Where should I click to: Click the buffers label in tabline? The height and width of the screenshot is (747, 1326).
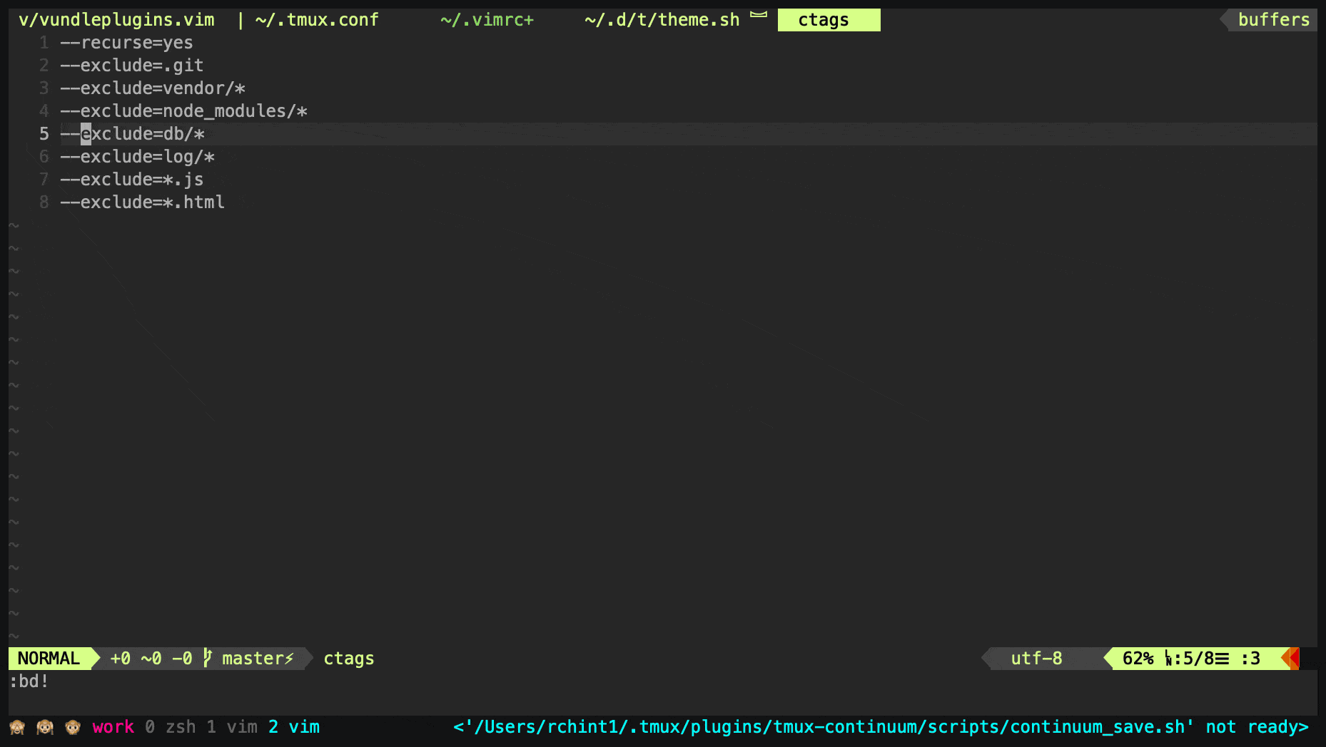click(1274, 20)
